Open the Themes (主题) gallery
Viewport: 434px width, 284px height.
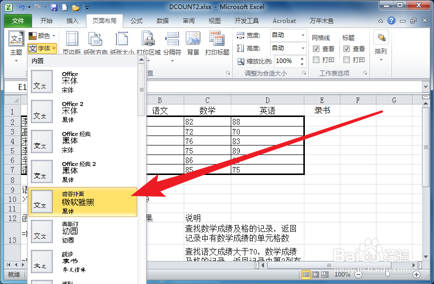point(16,46)
